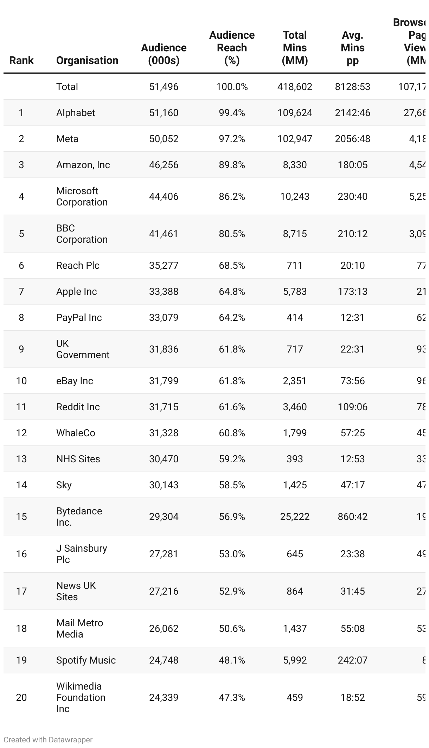Select the Wikimedia Foundation Inc cell
The height and width of the screenshot is (748, 429).
tap(81, 697)
